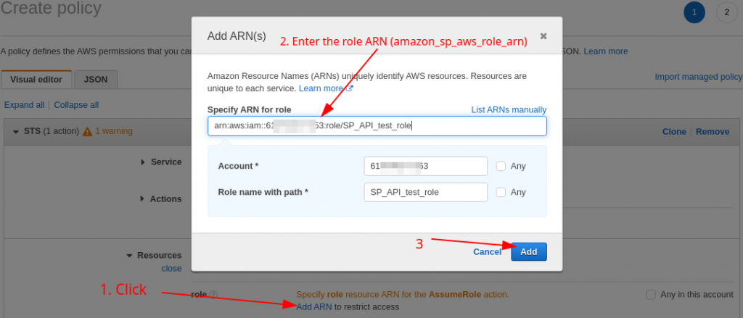Go to step 2 circle
This screenshot has width=743, height=318.
pos(727,12)
